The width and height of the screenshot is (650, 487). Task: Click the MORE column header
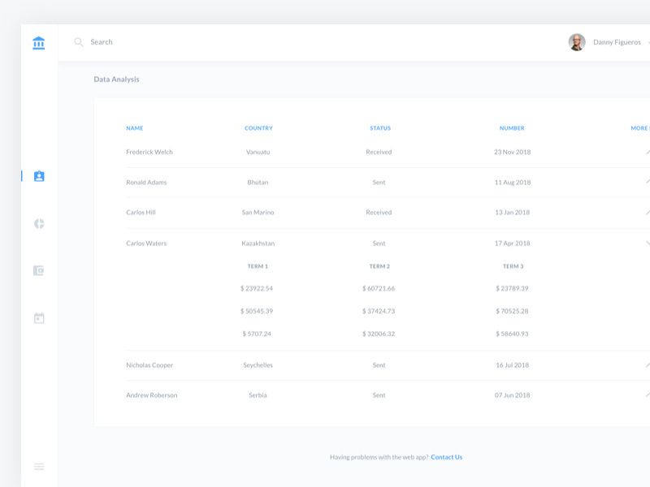pos(639,127)
